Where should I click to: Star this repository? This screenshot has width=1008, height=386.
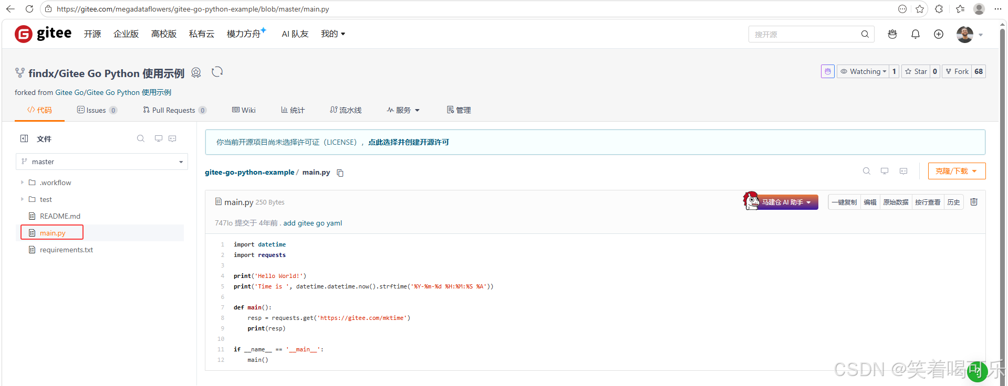click(x=916, y=71)
